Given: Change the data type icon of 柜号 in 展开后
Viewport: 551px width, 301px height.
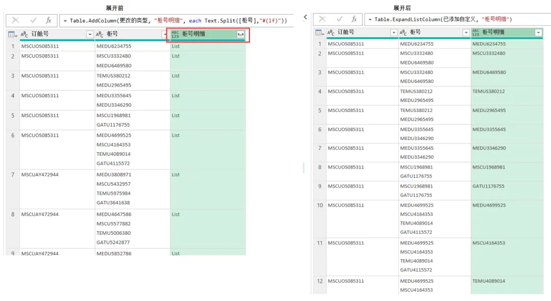Looking at the screenshot, I should [403, 32].
